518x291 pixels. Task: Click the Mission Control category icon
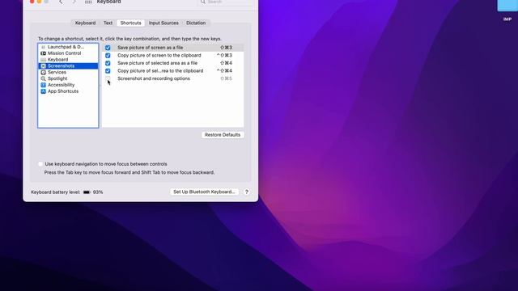point(43,53)
